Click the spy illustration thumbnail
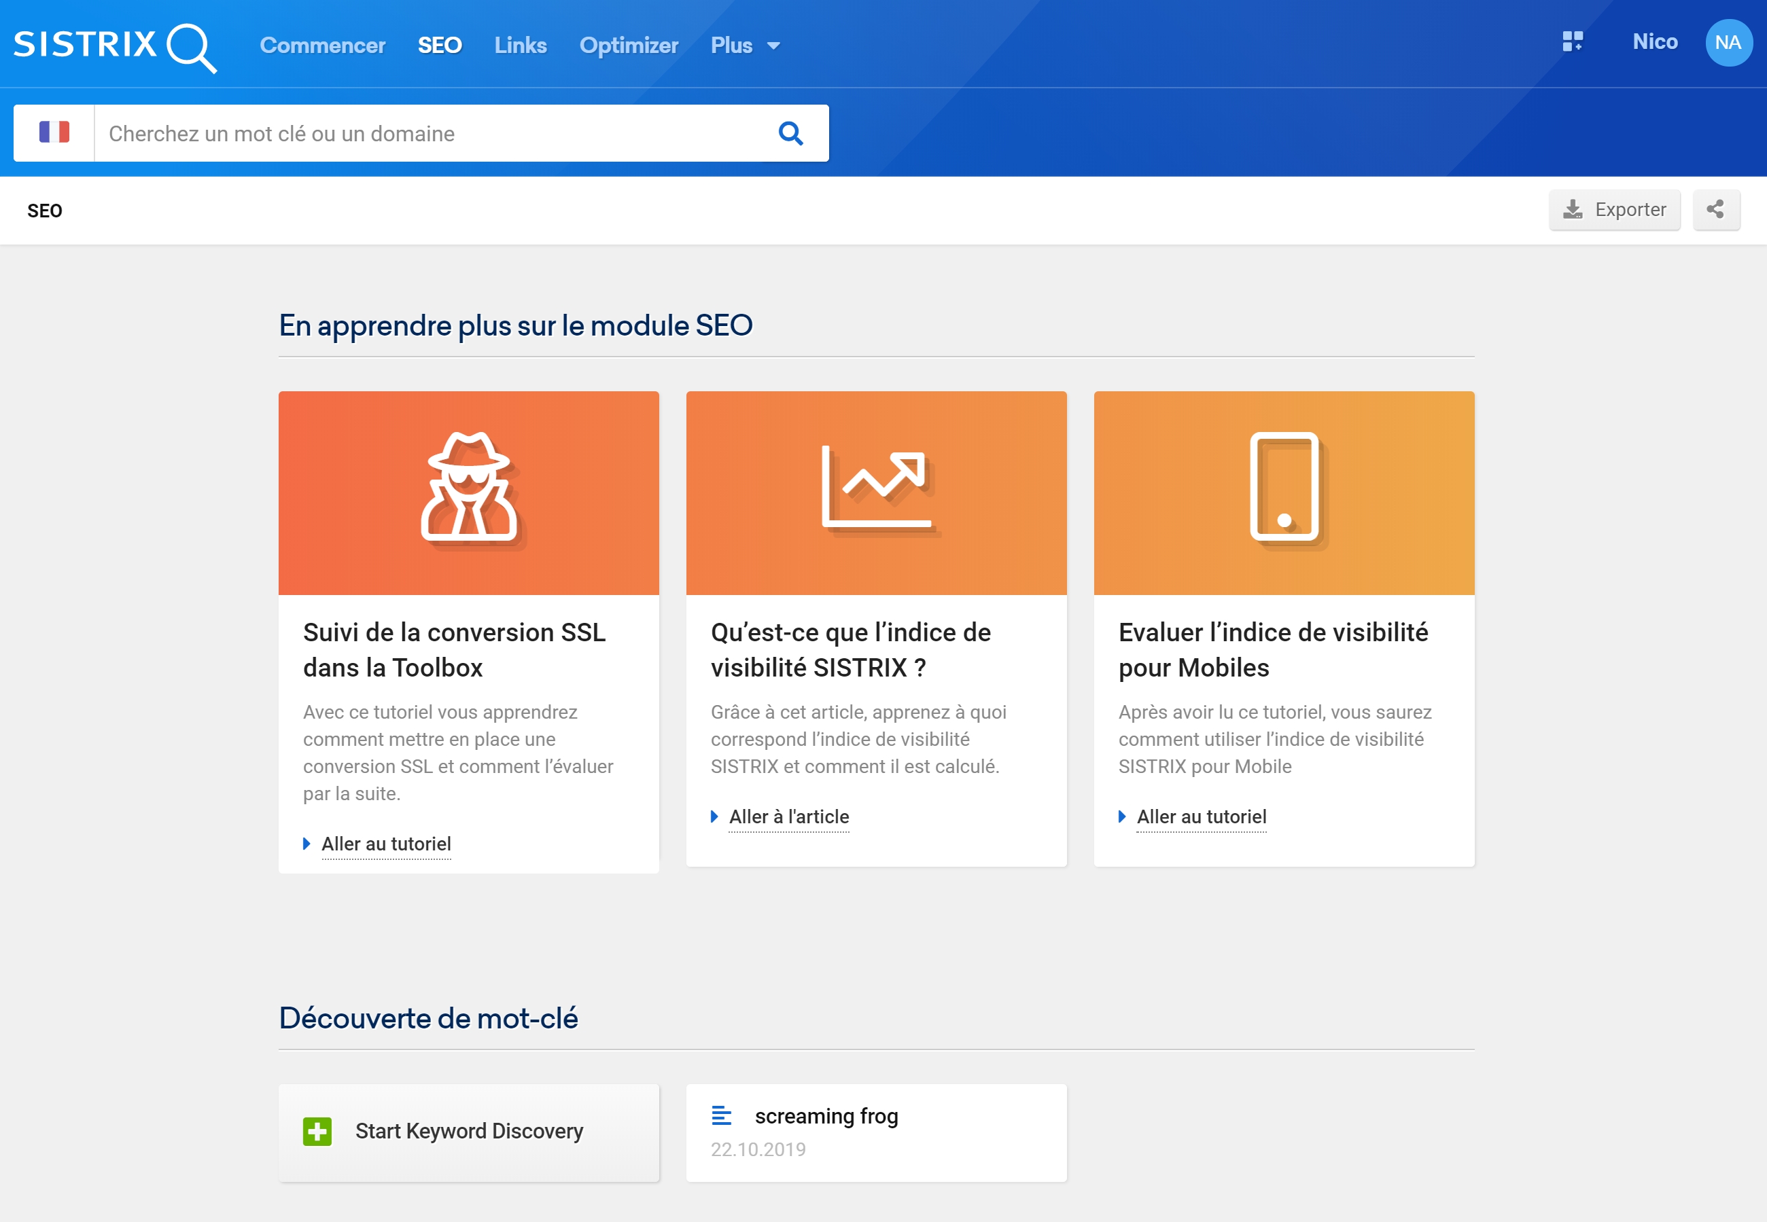The height and width of the screenshot is (1222, 1767). (469, 493)
